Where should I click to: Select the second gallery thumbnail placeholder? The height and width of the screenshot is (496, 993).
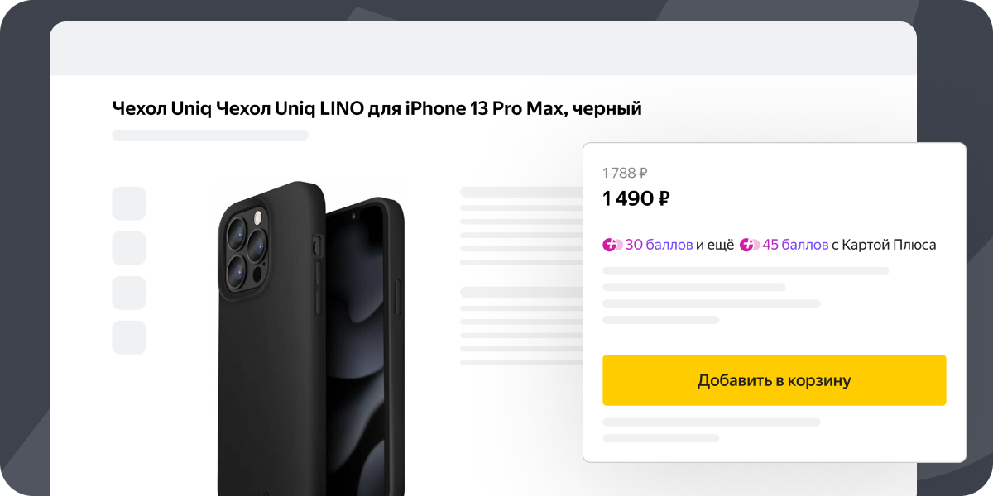(128, 248)
